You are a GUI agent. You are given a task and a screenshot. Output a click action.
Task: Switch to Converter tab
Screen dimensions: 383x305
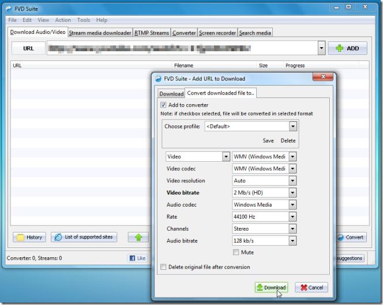click(x=184, y=33)
